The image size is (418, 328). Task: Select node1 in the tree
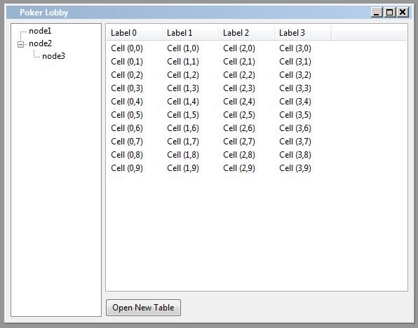pyautogui.click(x=40, y=31)
